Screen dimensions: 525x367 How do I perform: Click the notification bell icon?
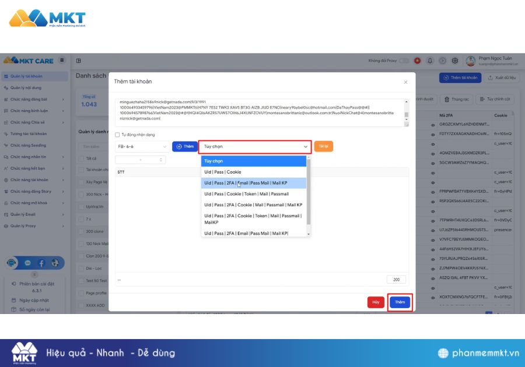point(430,61)
